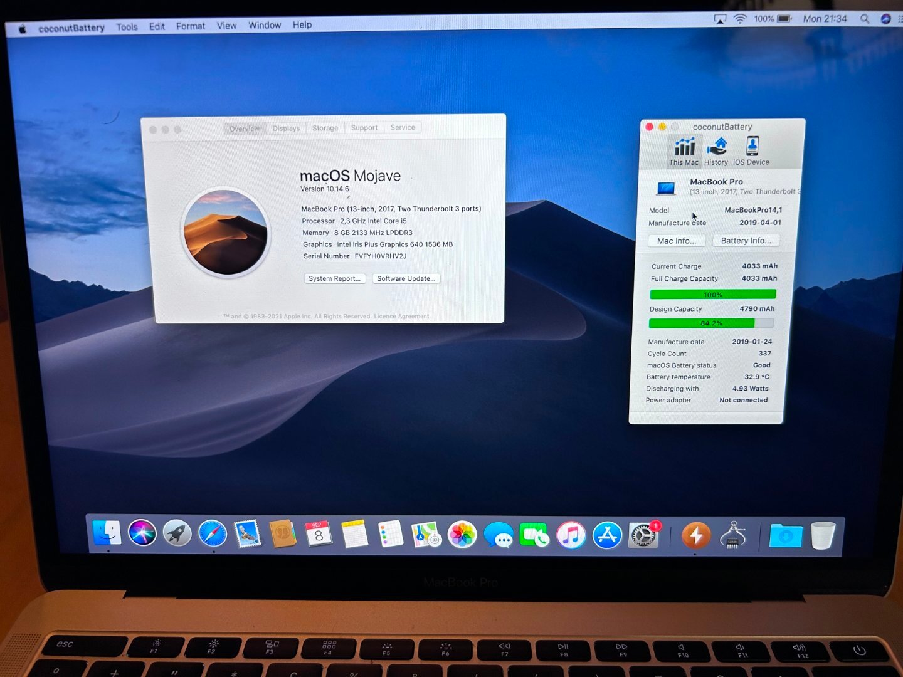Open Spotlight search magnifier
The width and height of the screenshot is (903, 677).
(x=865, y=19)
